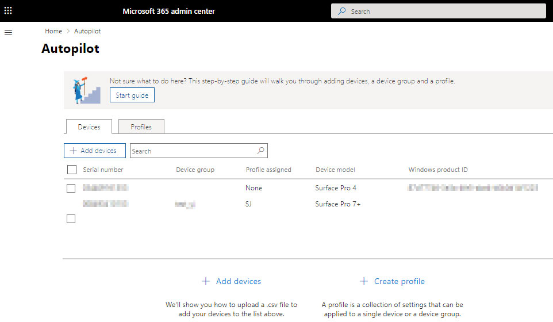Click the Create profile link

(x=400, y=281)
